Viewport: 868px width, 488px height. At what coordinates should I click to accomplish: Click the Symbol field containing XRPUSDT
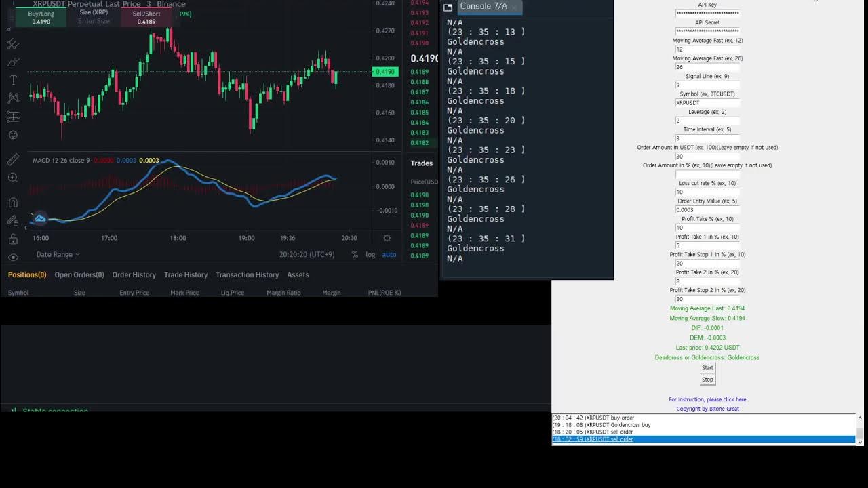pyautogui.click(x=707, y=103)
